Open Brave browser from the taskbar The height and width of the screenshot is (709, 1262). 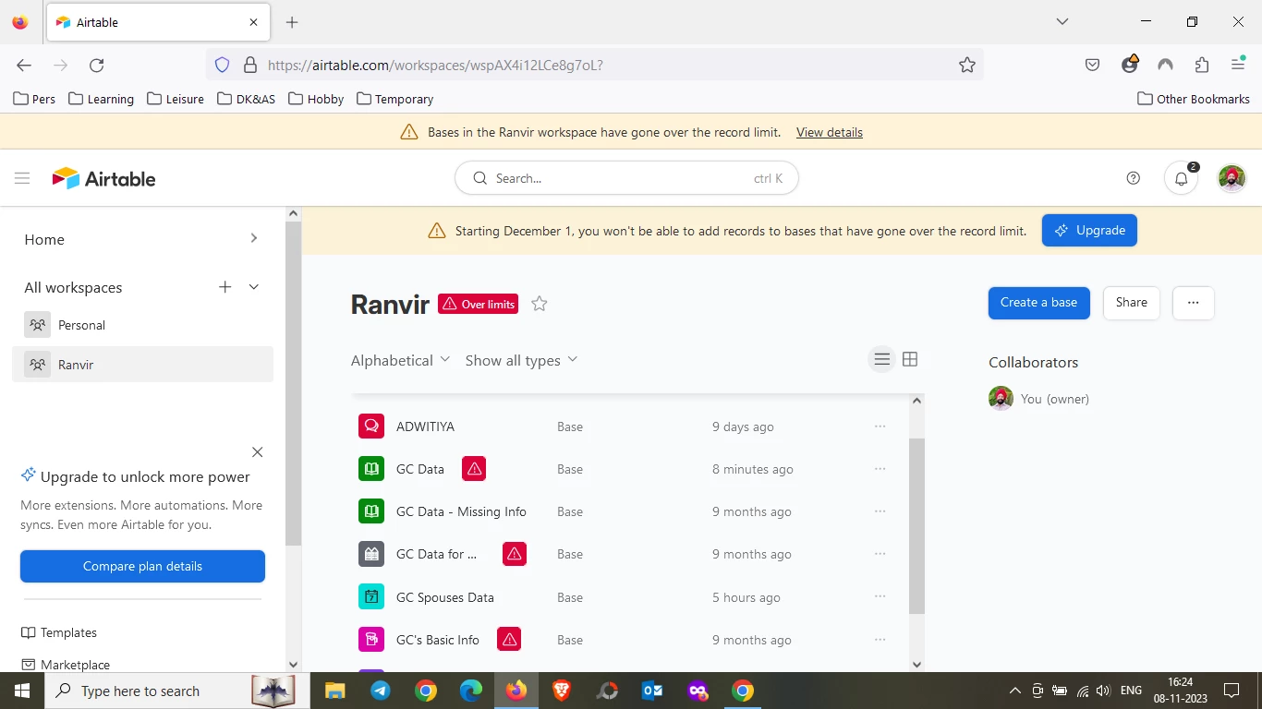point(562,691)
